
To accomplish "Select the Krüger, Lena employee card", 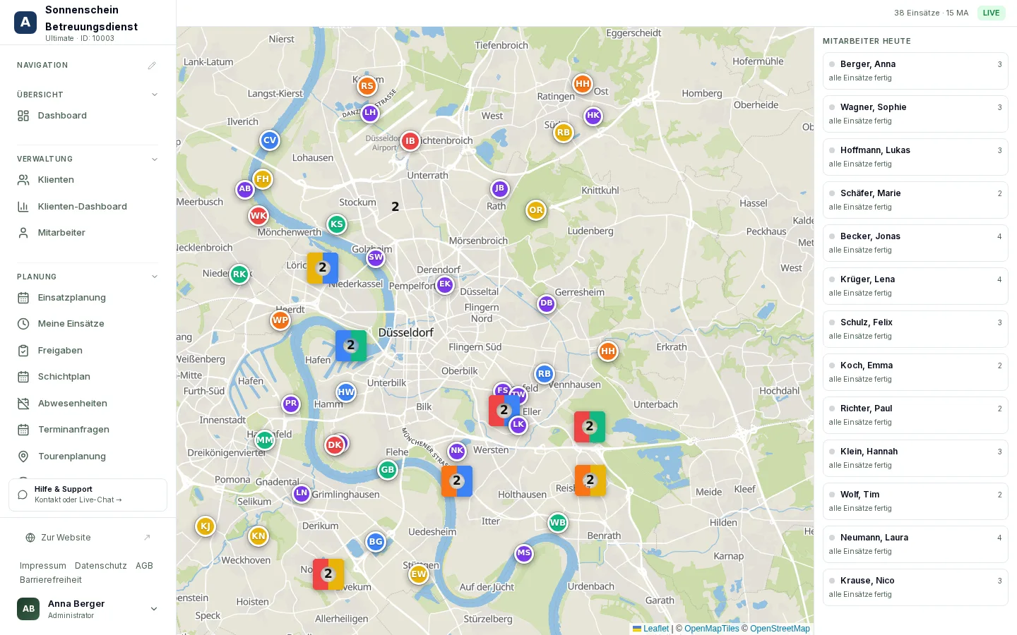I will coord(915,286).
